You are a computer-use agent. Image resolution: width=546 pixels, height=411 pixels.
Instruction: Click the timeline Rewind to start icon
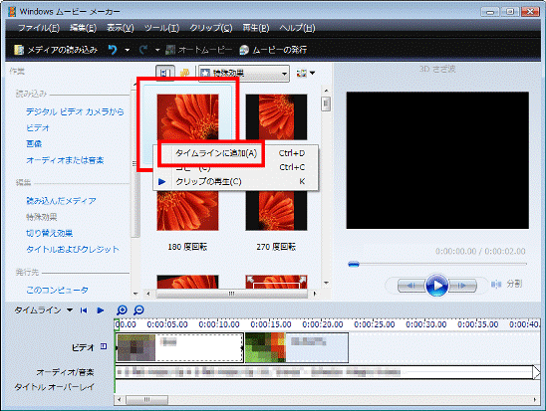[x=84, y=310]
